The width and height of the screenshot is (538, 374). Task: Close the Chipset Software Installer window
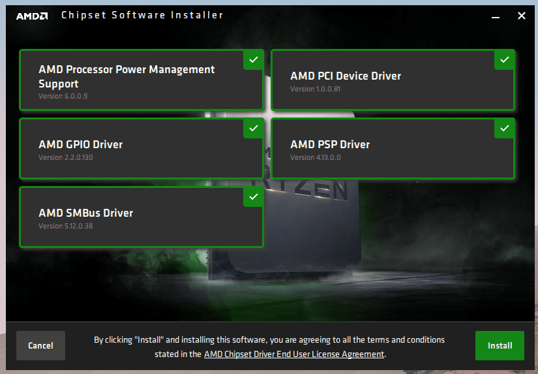[522, 16]
